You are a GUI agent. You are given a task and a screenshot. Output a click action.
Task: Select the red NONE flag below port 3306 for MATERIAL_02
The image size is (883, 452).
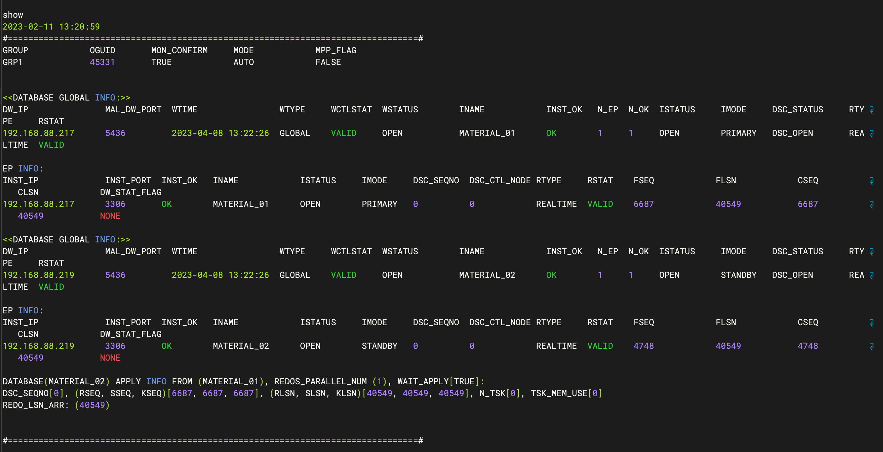[x=110, y=358]
